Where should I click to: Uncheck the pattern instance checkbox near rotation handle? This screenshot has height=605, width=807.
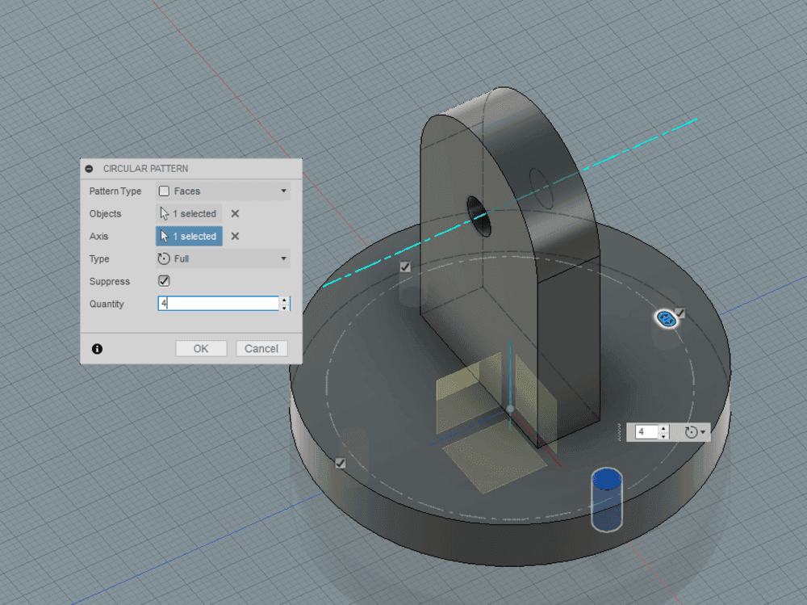680,313
